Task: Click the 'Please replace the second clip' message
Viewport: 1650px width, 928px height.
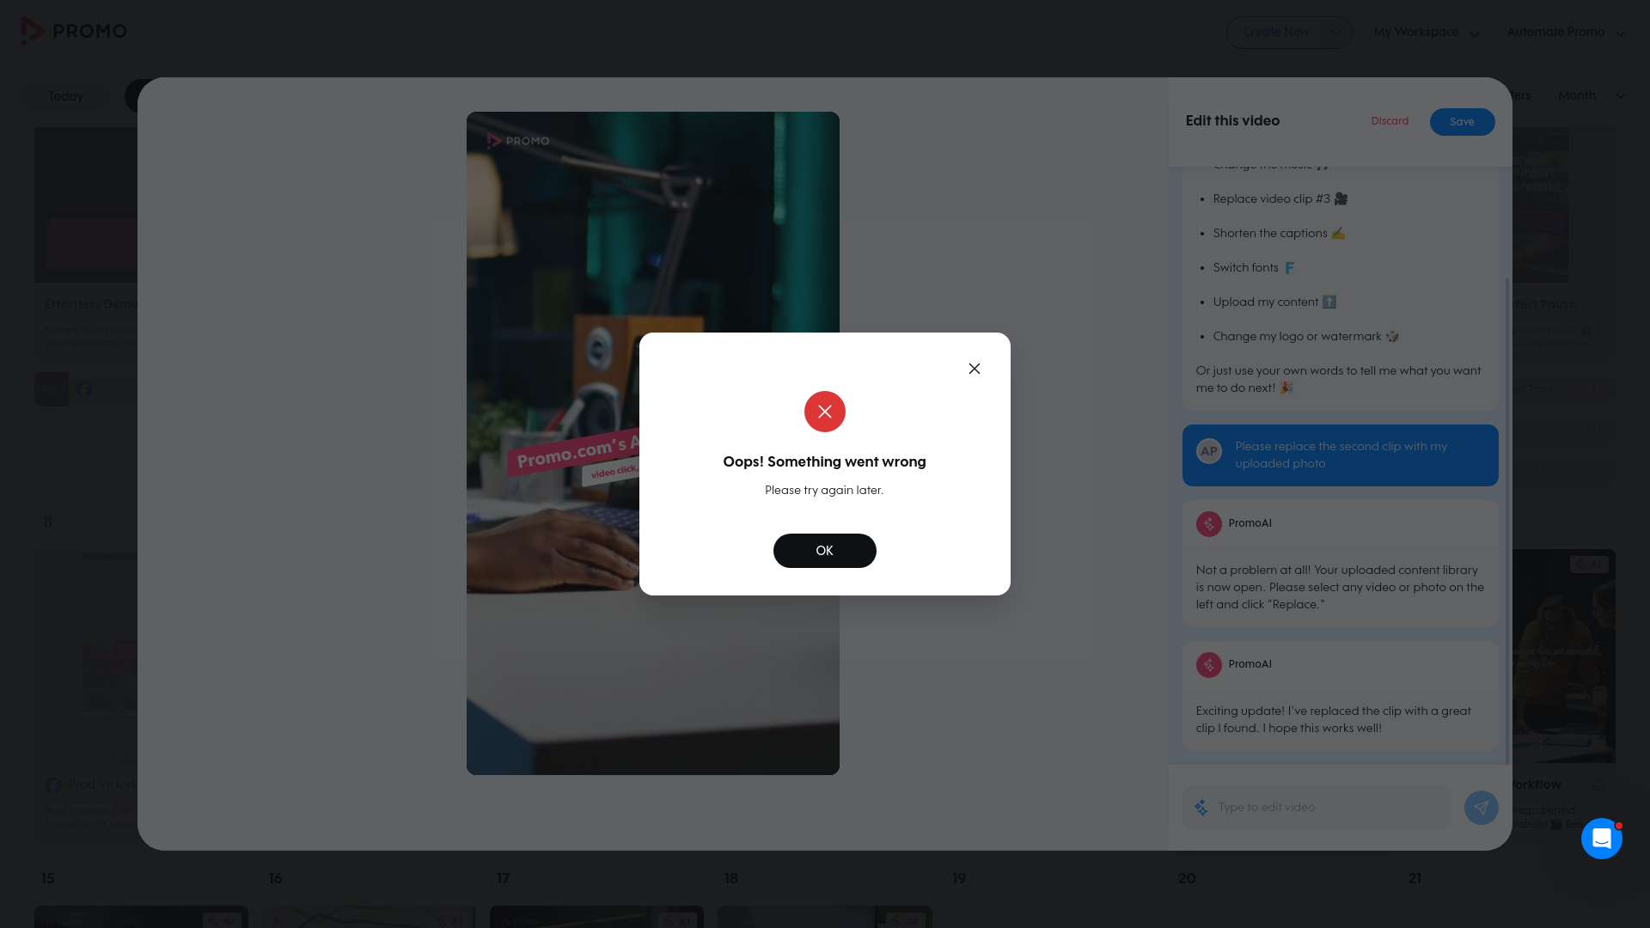Action: [x=1340, y=455]
